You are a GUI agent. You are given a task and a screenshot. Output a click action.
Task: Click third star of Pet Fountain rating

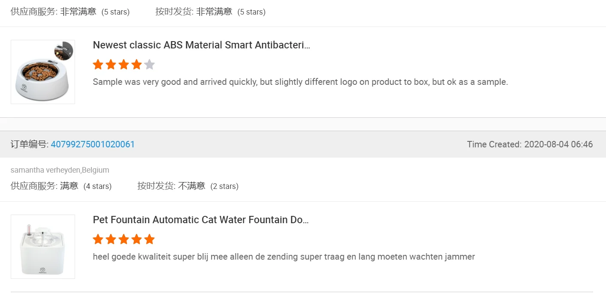click(x=124, y=239)
